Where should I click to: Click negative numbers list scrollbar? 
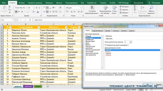[161, 59]
